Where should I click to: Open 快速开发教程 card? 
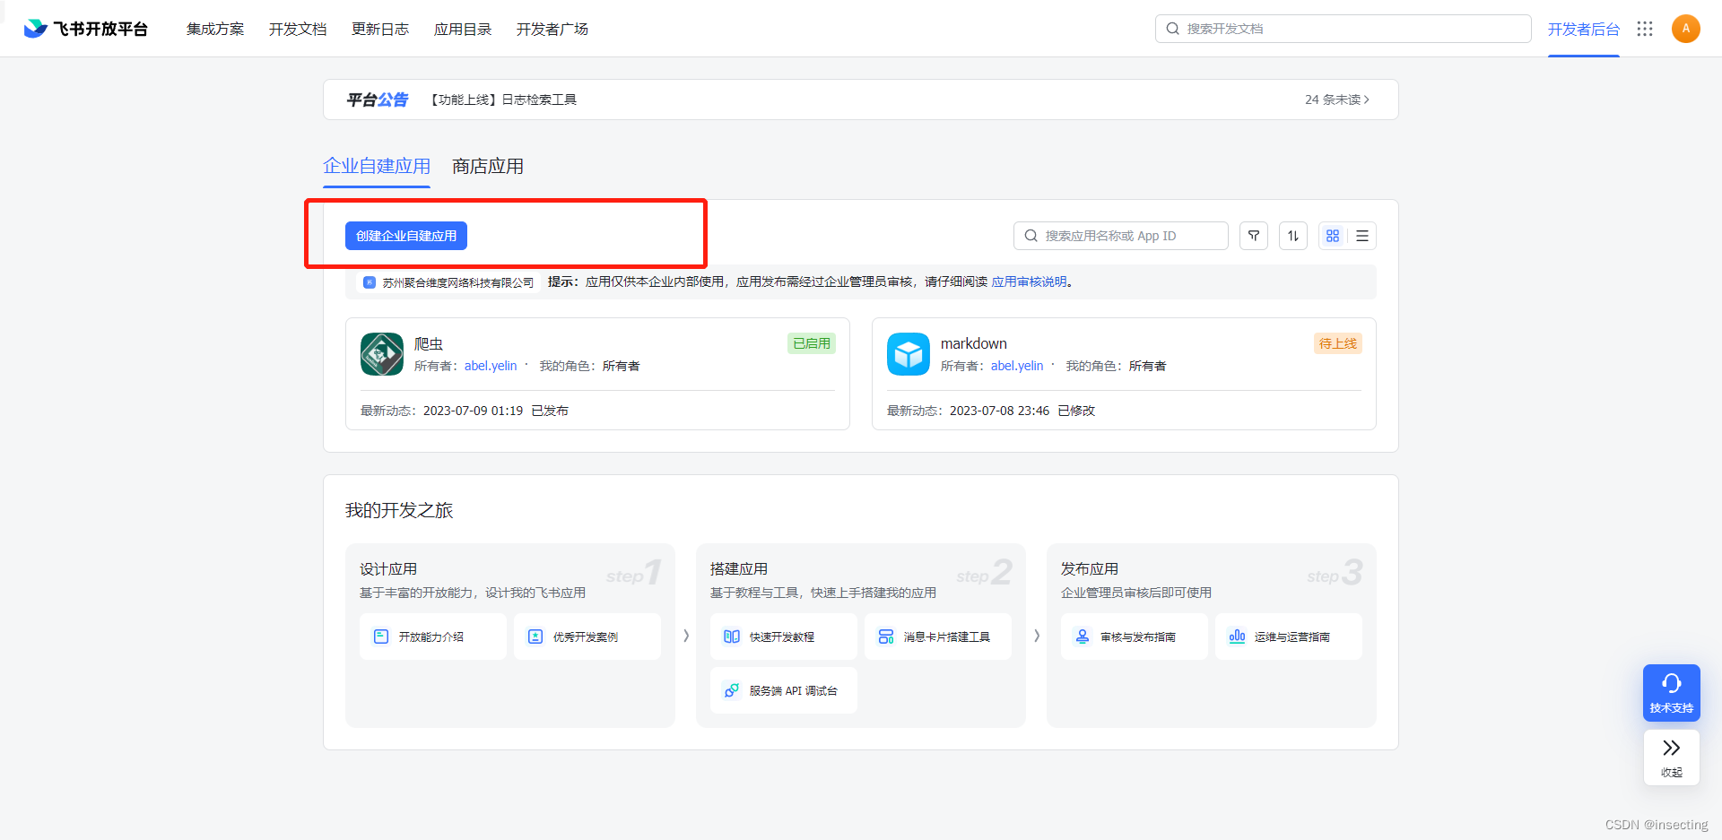click(x=783, y=636)
